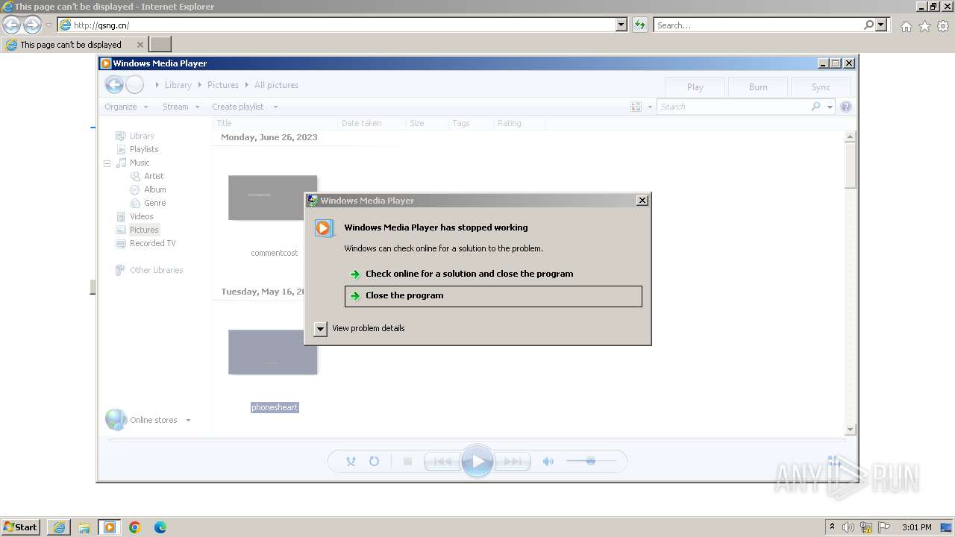Sort by Tags column header

pyautogui.click(x=471, y=123)
